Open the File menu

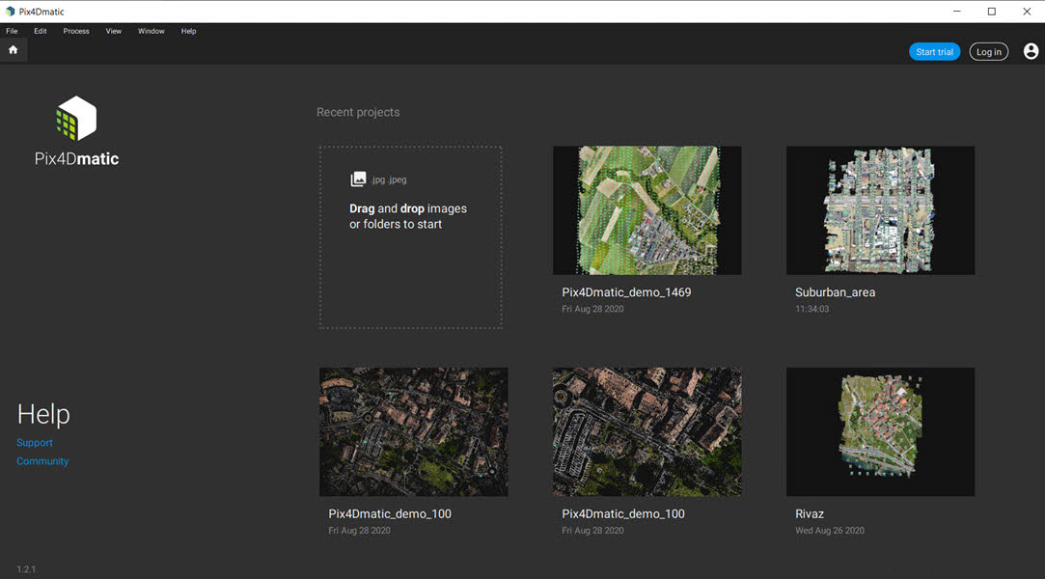12,31
